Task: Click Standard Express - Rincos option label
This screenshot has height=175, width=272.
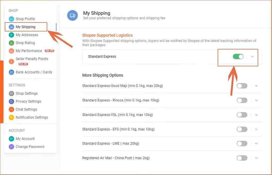Action: 121,100
